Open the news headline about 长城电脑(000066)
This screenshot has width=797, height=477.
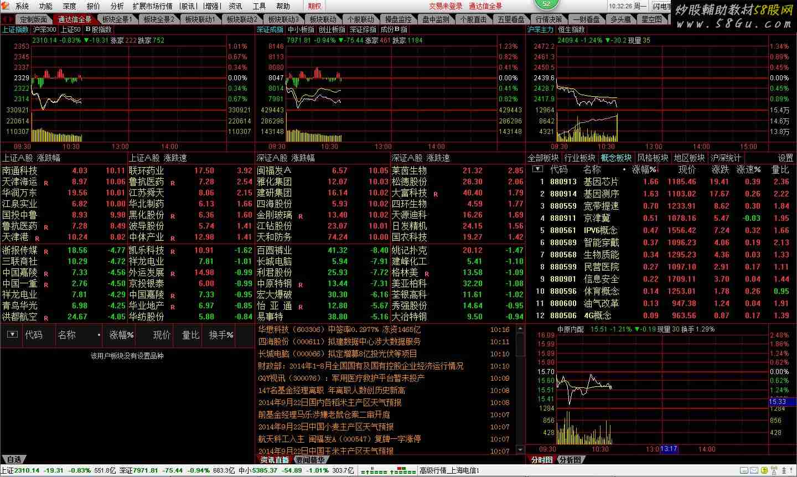coord(338,354)
